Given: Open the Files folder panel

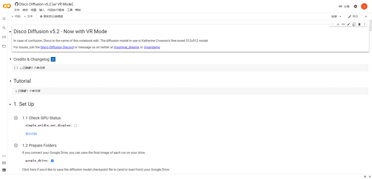Looking at the screenshot, I should [x=4, y=46].
